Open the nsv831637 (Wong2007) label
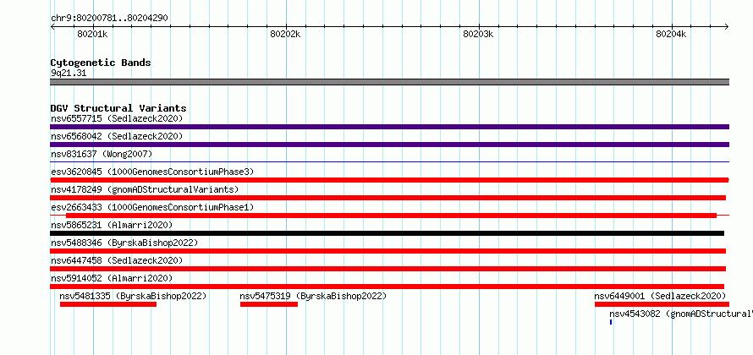This screenshot has width=753, height=355. tap(102, 154)
